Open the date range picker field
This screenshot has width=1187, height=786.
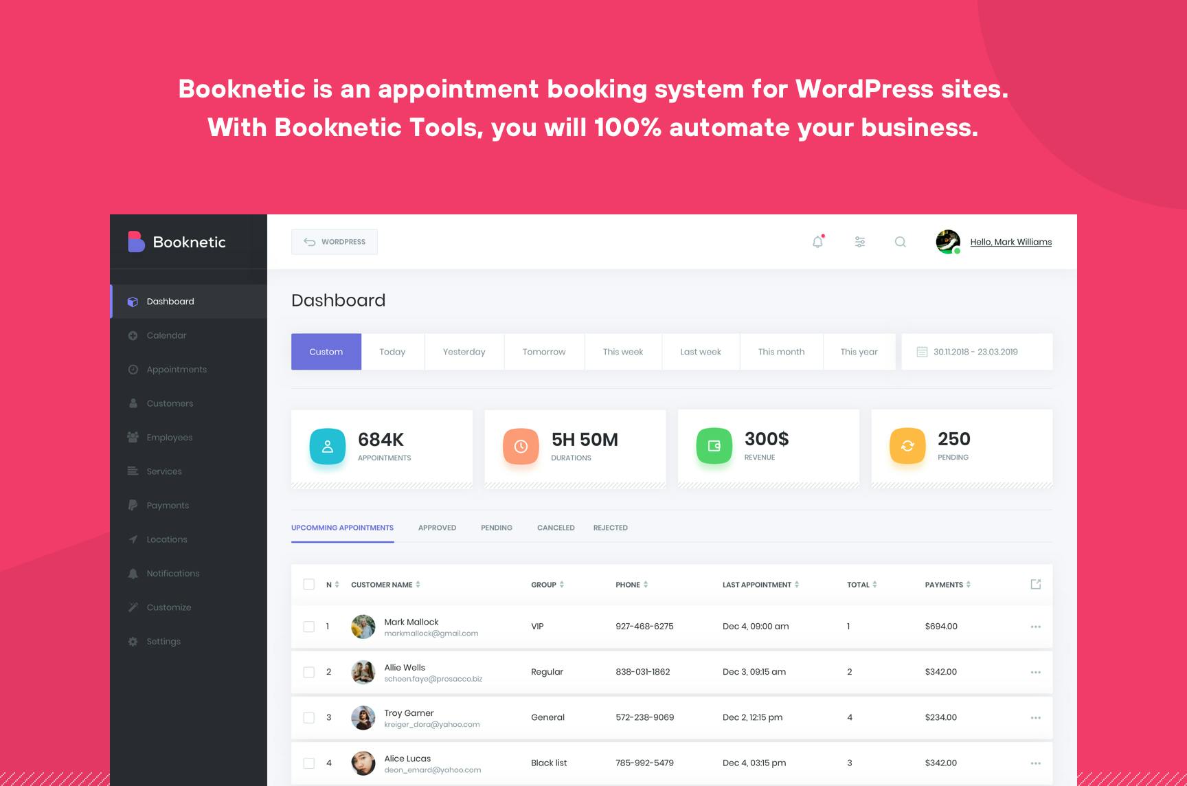(x=977, y=352)
